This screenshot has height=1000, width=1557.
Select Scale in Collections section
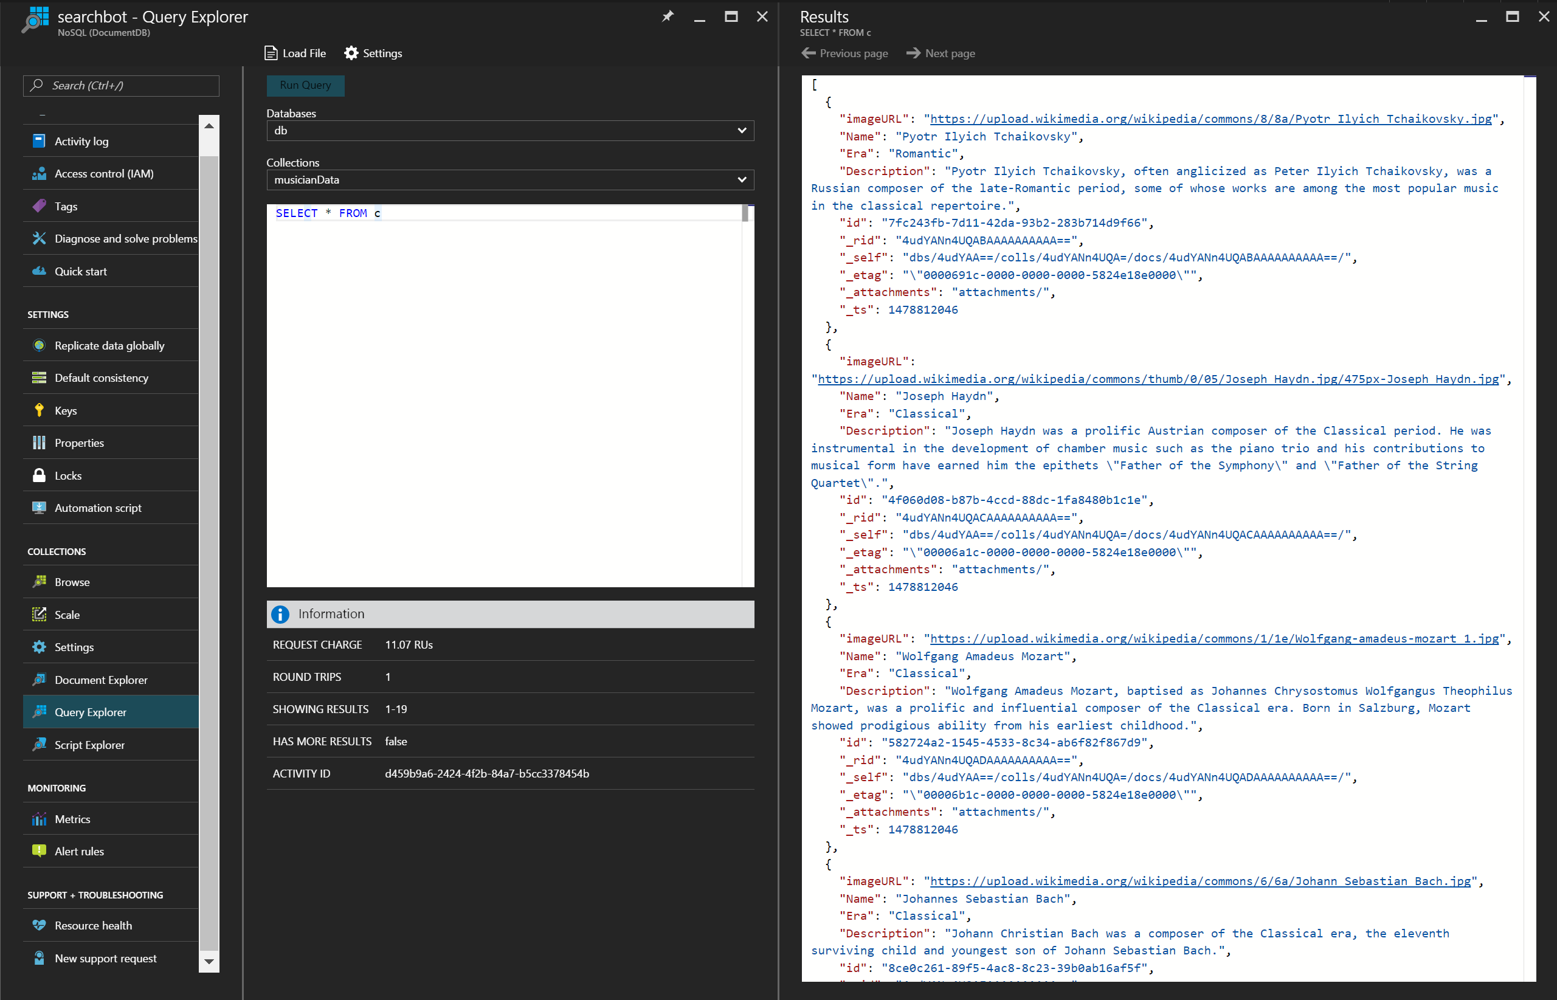pyautogui.click(x=67, y=614)
